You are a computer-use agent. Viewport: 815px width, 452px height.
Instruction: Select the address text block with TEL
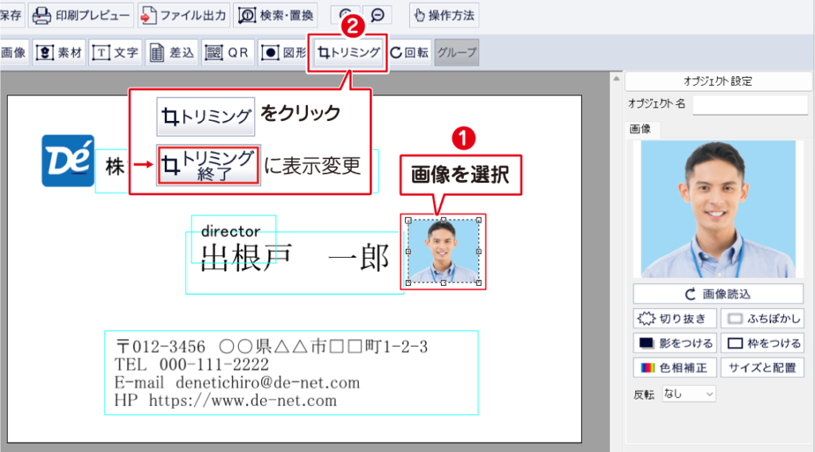[291, 372]
